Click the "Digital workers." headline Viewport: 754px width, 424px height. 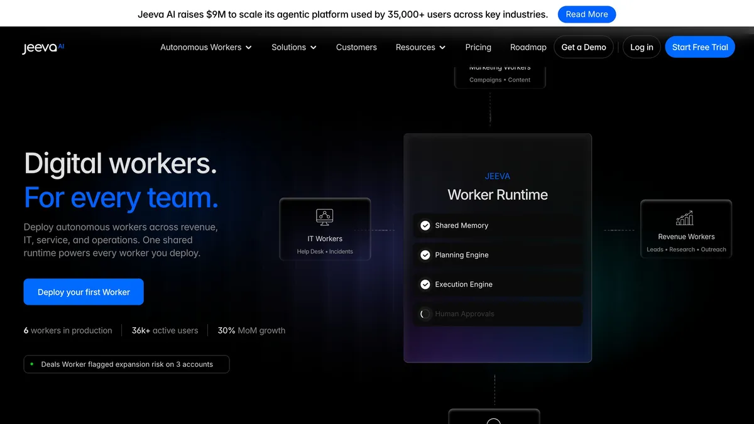point(121,164)
